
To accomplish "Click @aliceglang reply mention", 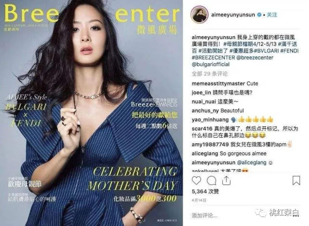I will [252, 163].
